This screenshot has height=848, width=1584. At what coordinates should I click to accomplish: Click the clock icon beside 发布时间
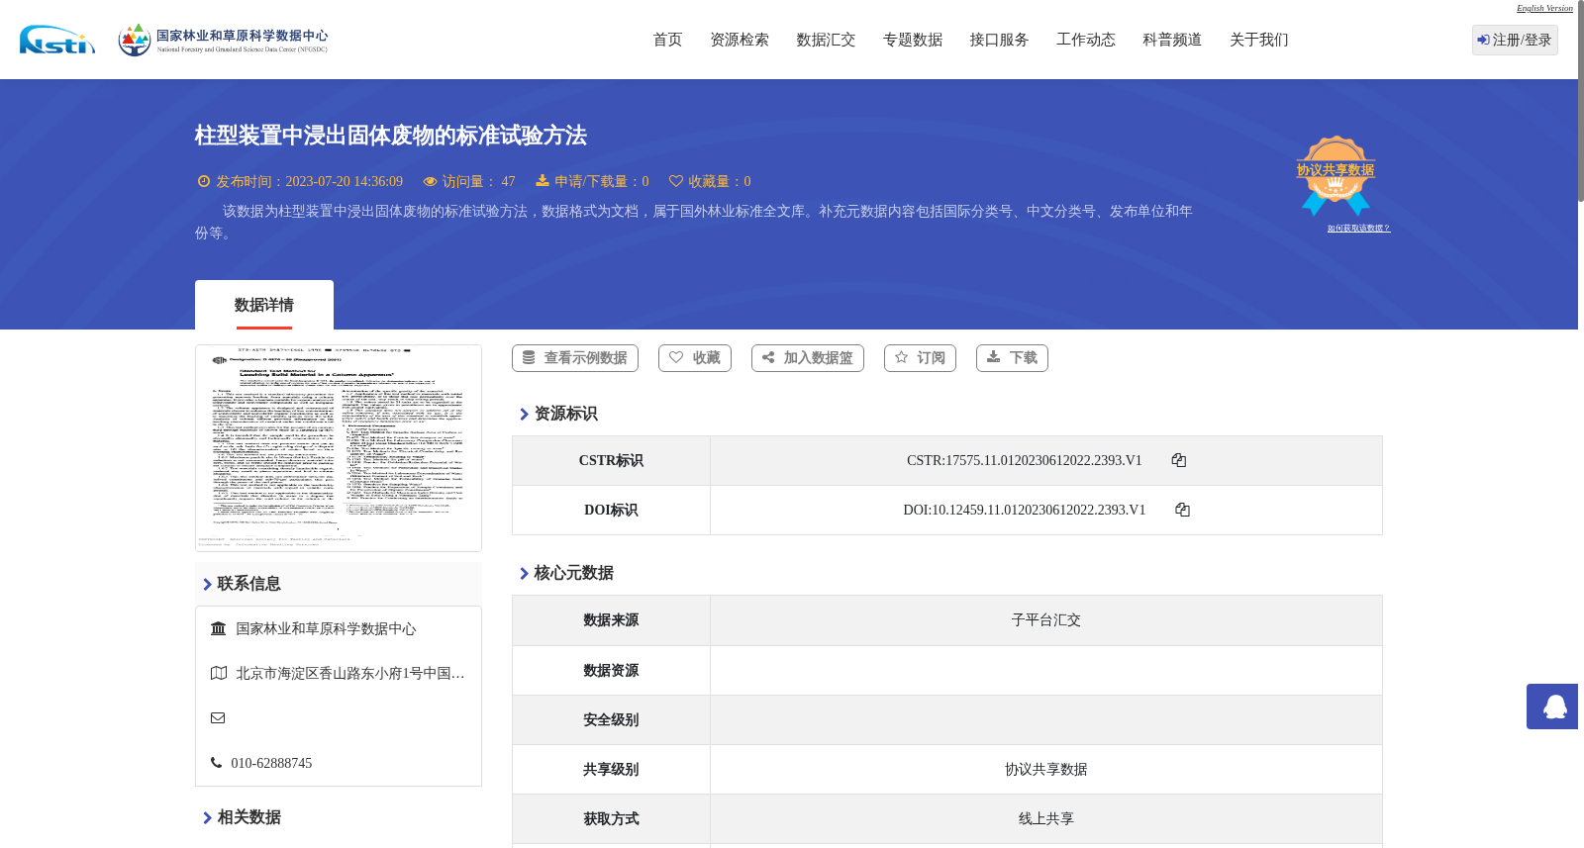click(204, 181)
